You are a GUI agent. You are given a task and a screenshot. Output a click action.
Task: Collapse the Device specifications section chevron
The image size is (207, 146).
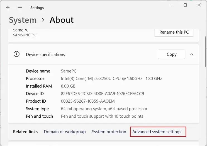(191, 54)
